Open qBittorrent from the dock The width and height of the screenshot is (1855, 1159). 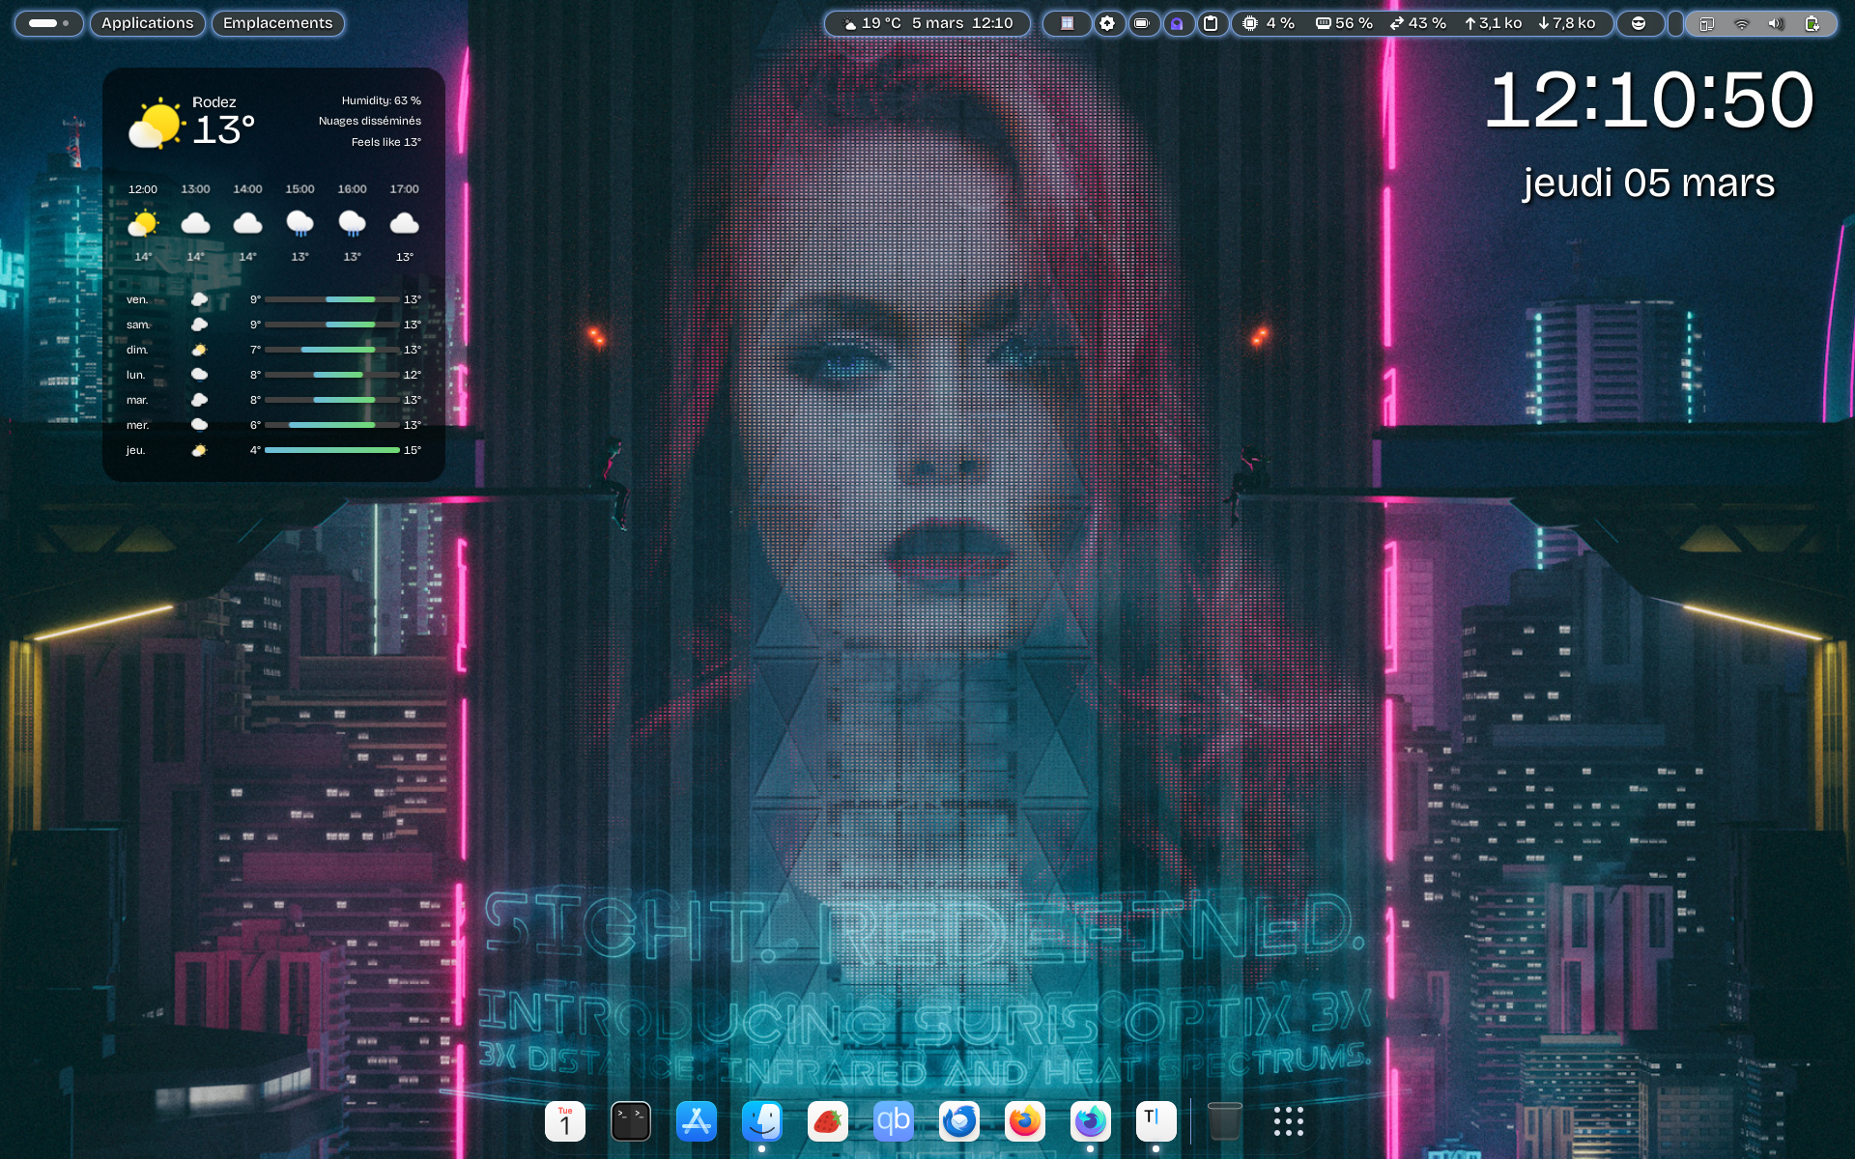[x=894, y=1121]
